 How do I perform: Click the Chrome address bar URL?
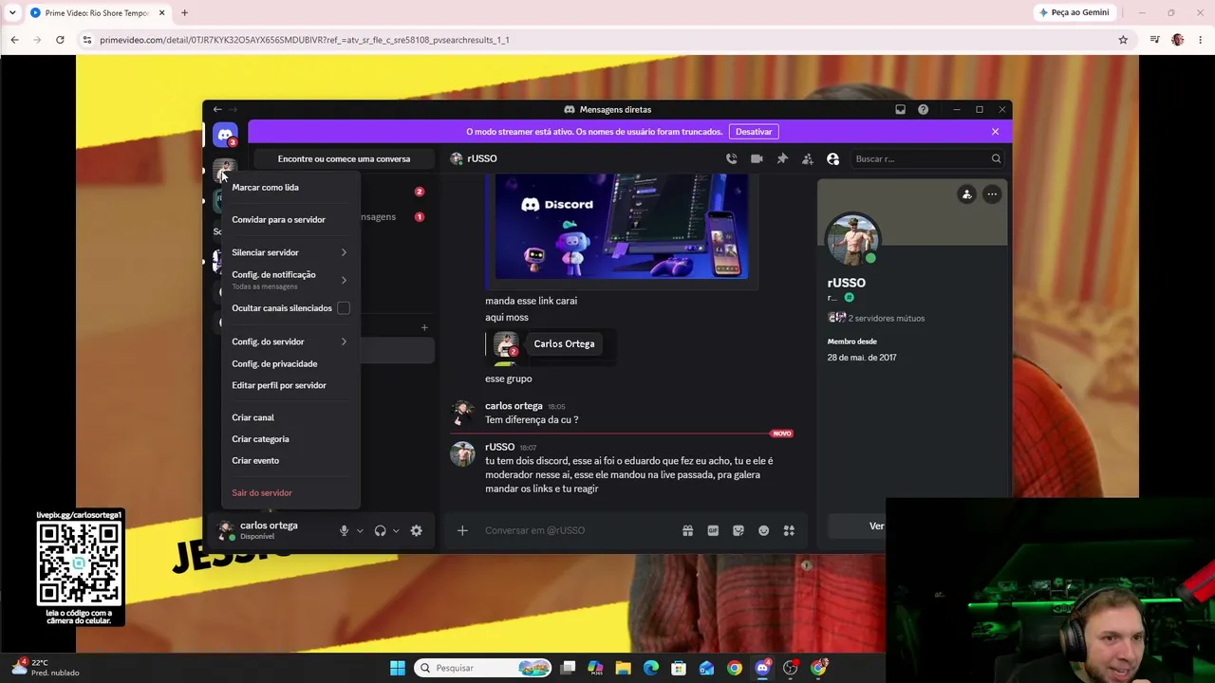pyautogui.click(x=304, y=40)
